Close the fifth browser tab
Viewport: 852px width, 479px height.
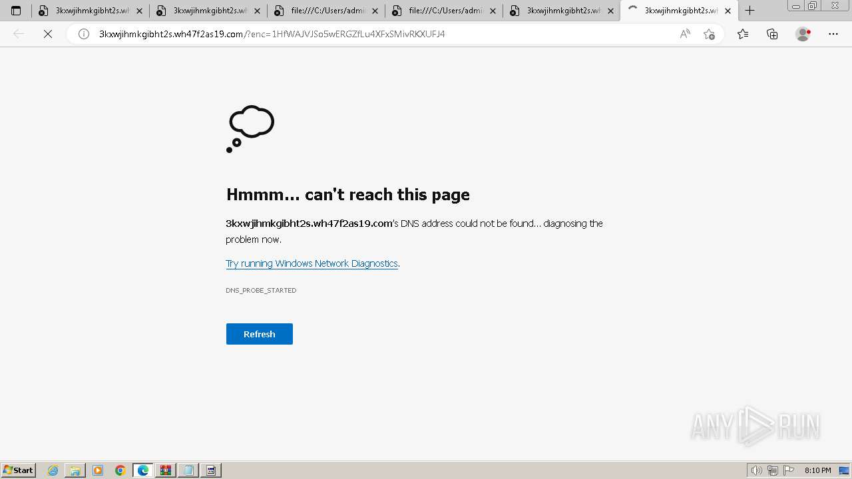click(610, 11)
